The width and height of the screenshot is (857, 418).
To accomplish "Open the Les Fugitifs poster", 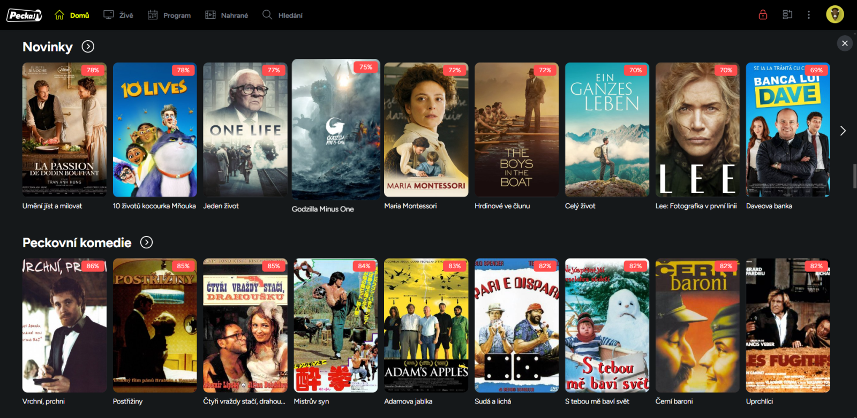I will pos(788,325).
